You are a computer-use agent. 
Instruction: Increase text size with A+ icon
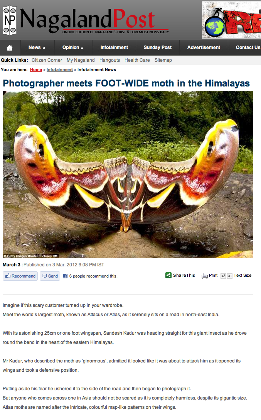(223, 276)
